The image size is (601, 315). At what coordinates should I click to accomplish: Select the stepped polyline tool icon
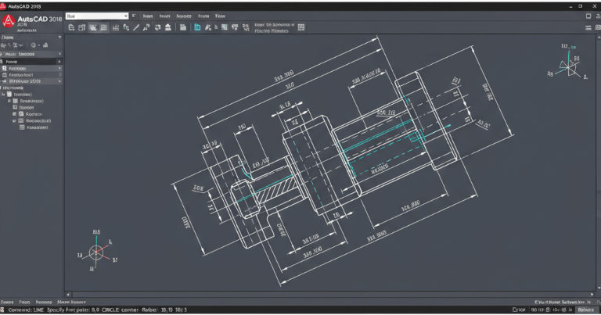146,27
